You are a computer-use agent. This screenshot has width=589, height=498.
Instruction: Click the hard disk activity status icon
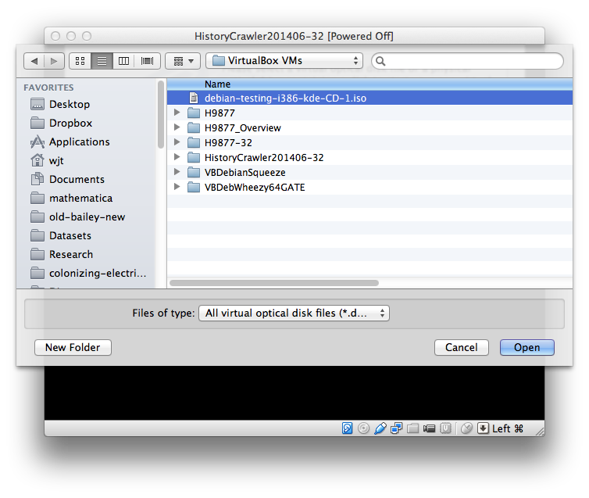pos(348,428)
